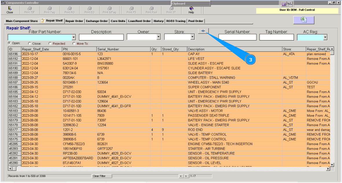The image size is (342, 183).
Task: Click the Close toolbar icon
Action: click(x=10, y=9)
